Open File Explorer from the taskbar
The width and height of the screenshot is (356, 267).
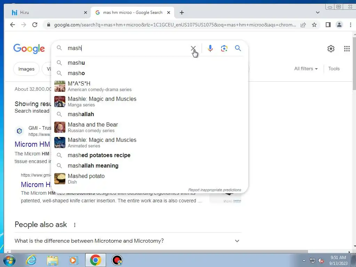tap(52, 260)
